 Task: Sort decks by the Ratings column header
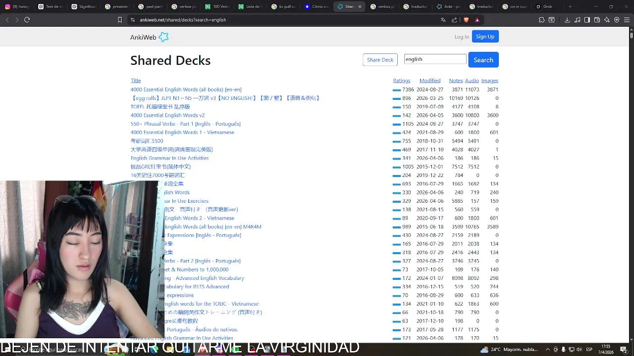pyautogui.click(x=401, y=81)
